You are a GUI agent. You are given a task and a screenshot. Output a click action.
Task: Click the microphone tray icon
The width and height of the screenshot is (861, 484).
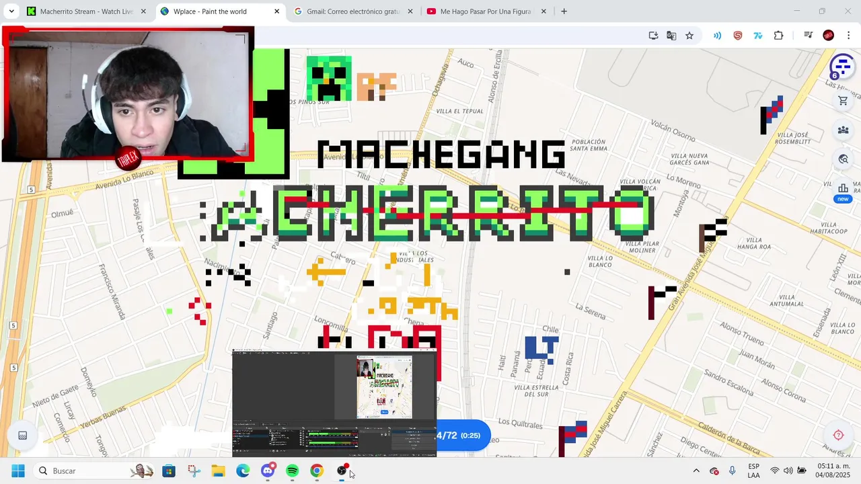732,471
